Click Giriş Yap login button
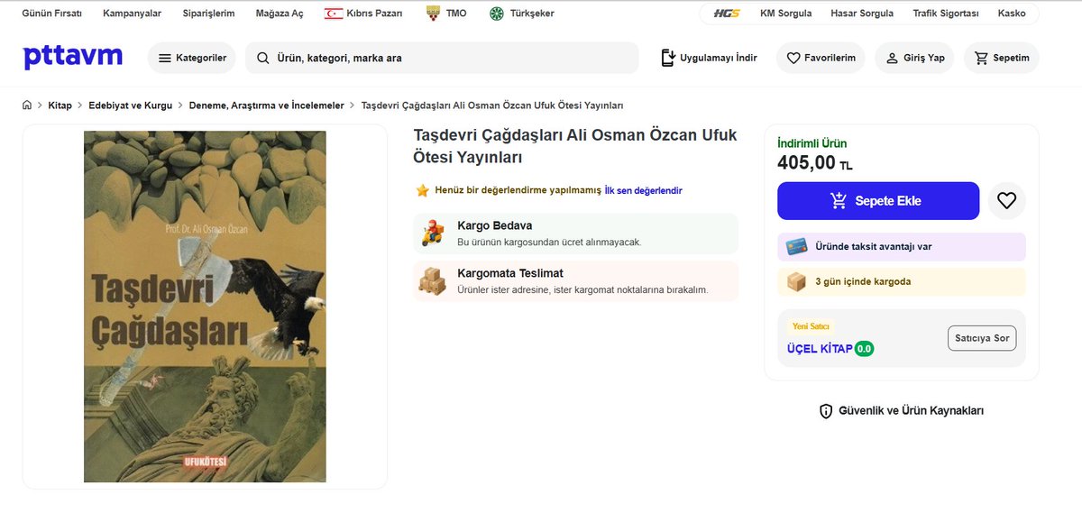Screen dimensions: 1082x513 914,58
